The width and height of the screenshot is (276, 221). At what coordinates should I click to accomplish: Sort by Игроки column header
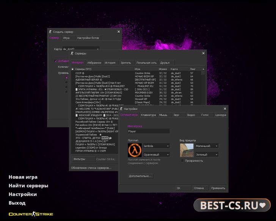164,69
